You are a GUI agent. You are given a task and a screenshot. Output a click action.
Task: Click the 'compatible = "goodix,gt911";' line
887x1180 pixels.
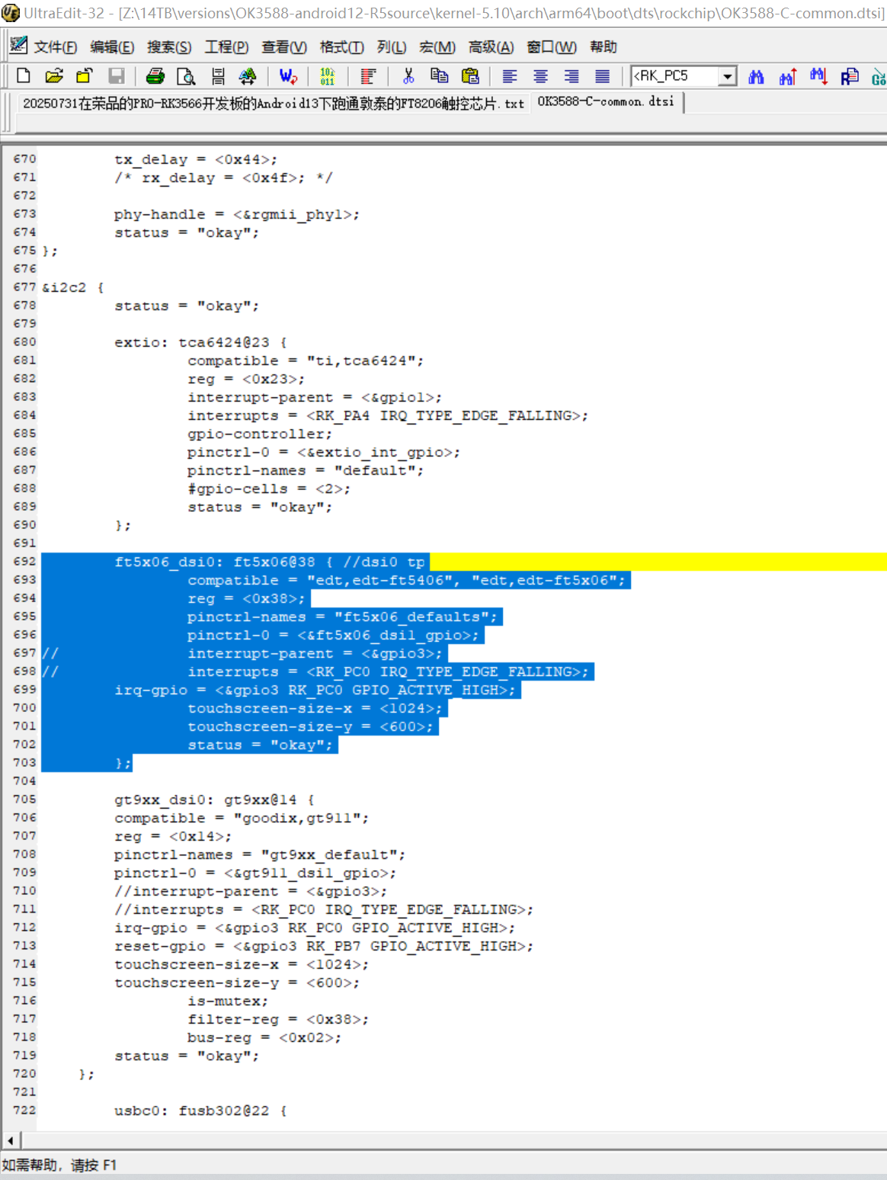pos(242,818)
